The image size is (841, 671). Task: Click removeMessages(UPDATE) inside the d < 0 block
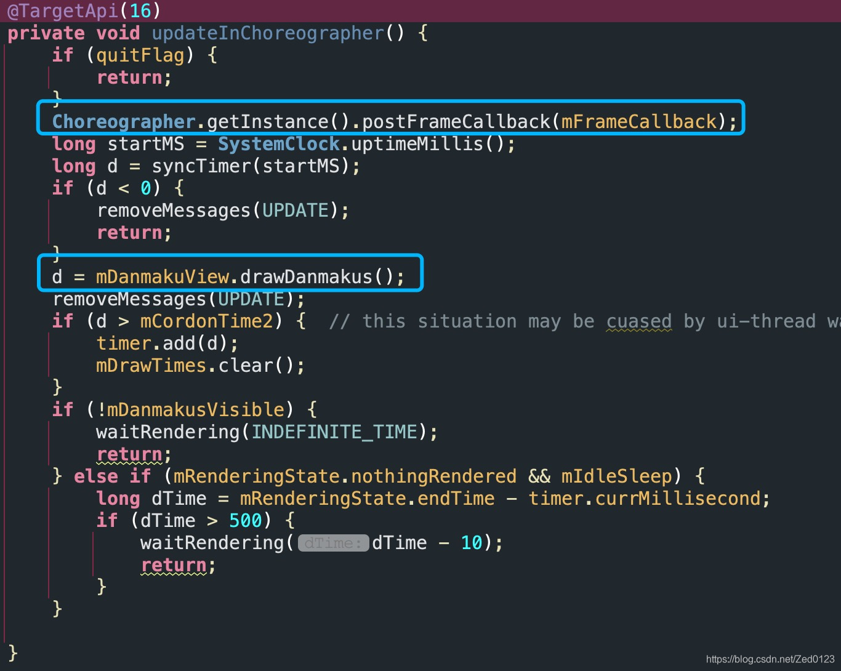coord(218,211)
